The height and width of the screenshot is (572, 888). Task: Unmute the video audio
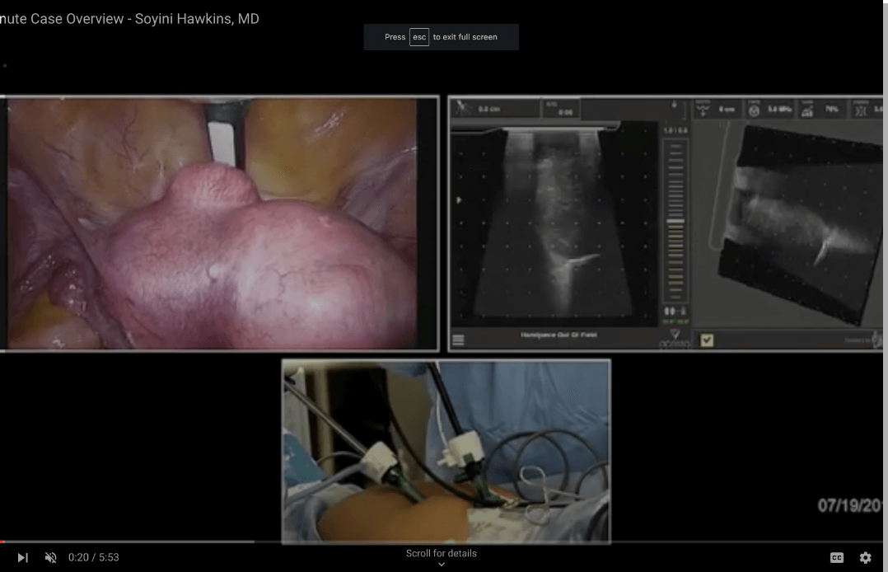[x=51, y=558]
